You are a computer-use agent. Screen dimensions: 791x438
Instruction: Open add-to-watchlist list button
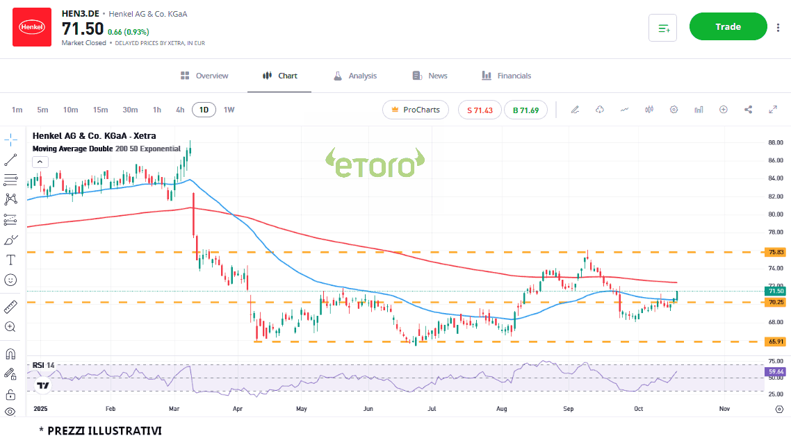[x=662, y=28]
